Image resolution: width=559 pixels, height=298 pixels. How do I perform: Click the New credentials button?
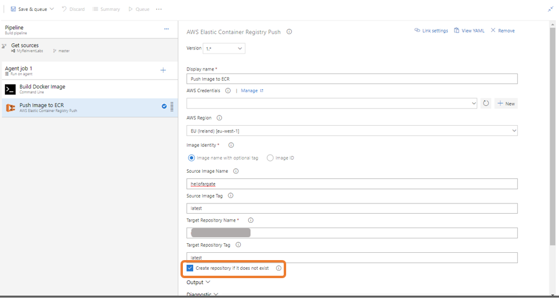coord(506,104)
